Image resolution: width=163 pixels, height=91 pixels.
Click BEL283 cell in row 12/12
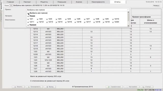coord(60,29)
